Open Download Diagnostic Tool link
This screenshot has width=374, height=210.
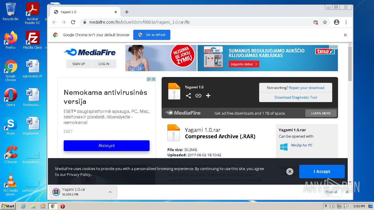point(296,97)
